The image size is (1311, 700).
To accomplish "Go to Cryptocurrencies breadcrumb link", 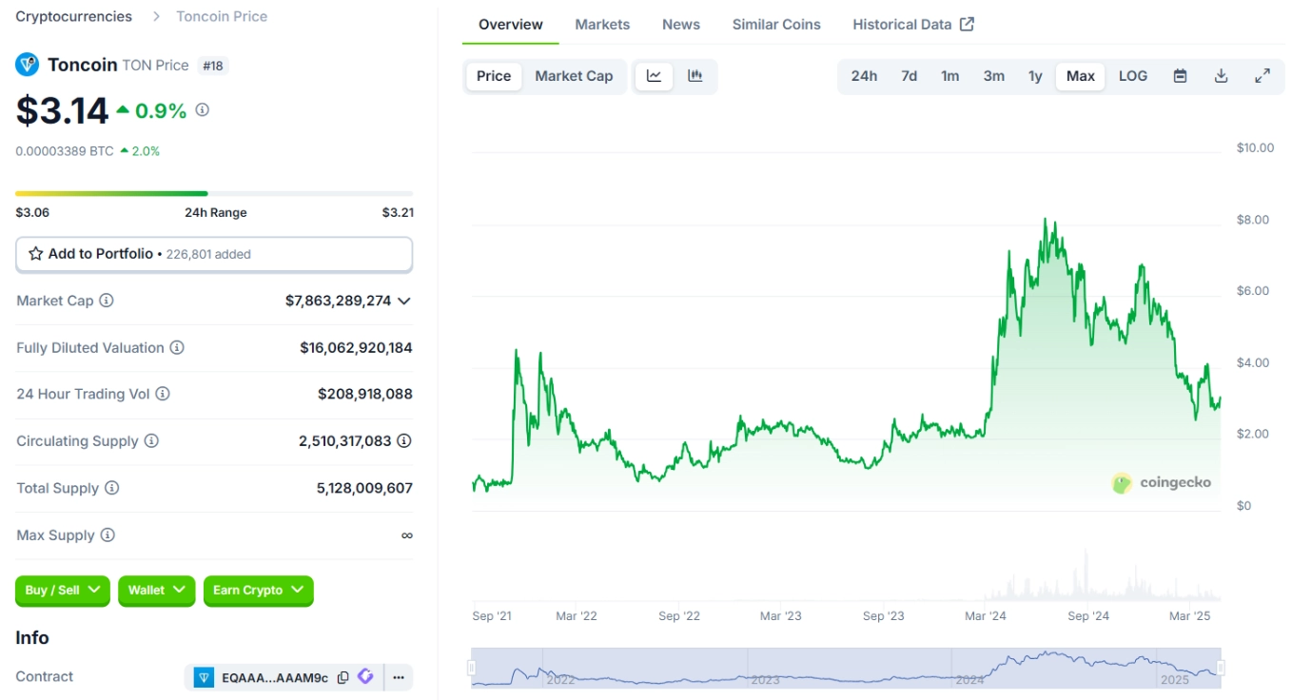I will 73,16.
